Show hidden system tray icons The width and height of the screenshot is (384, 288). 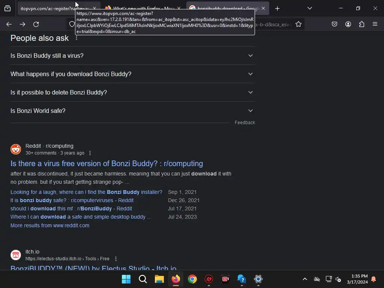[x=304, y=279]
